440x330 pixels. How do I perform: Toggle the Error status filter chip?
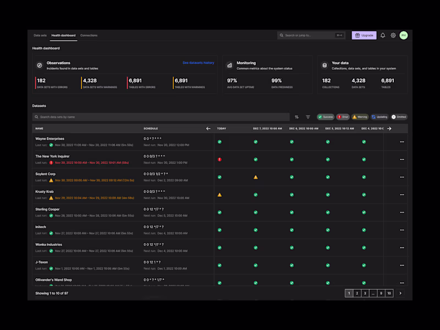(x=343, y=117)
